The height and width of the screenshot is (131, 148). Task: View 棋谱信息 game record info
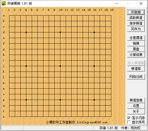(136, 100)
